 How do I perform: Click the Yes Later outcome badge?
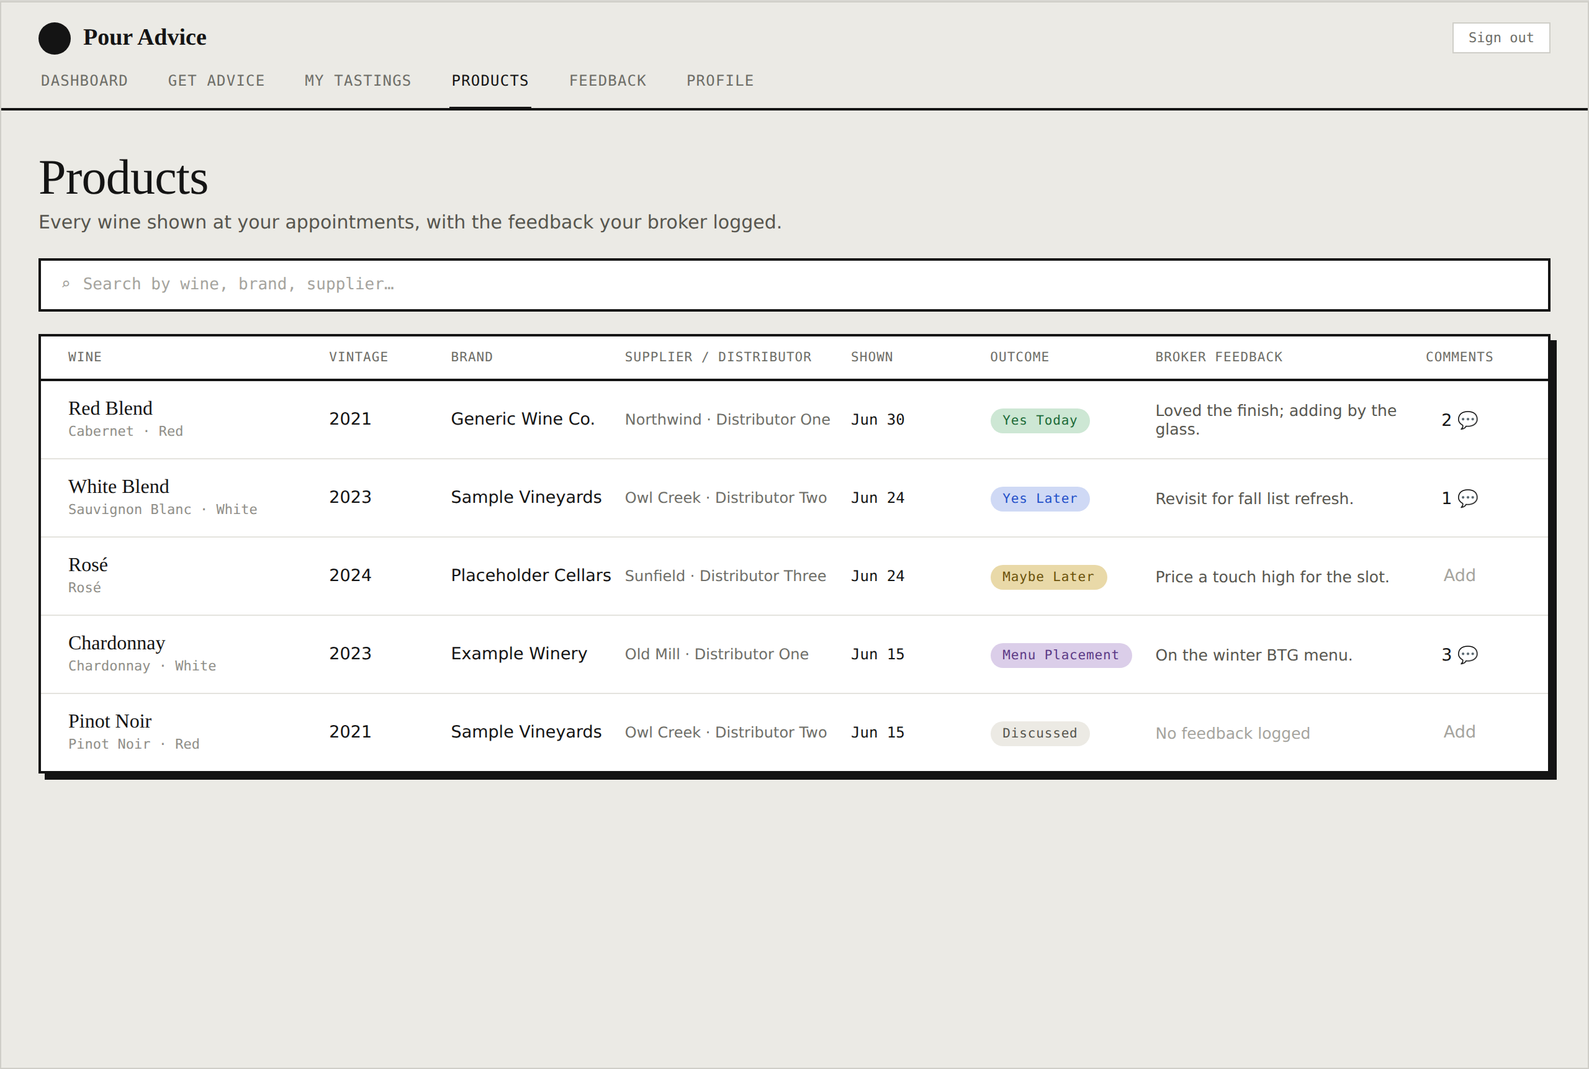[1040, 498]
